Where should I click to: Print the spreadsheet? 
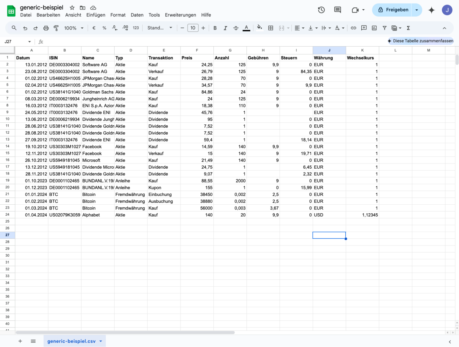click(x=46, y=28)
